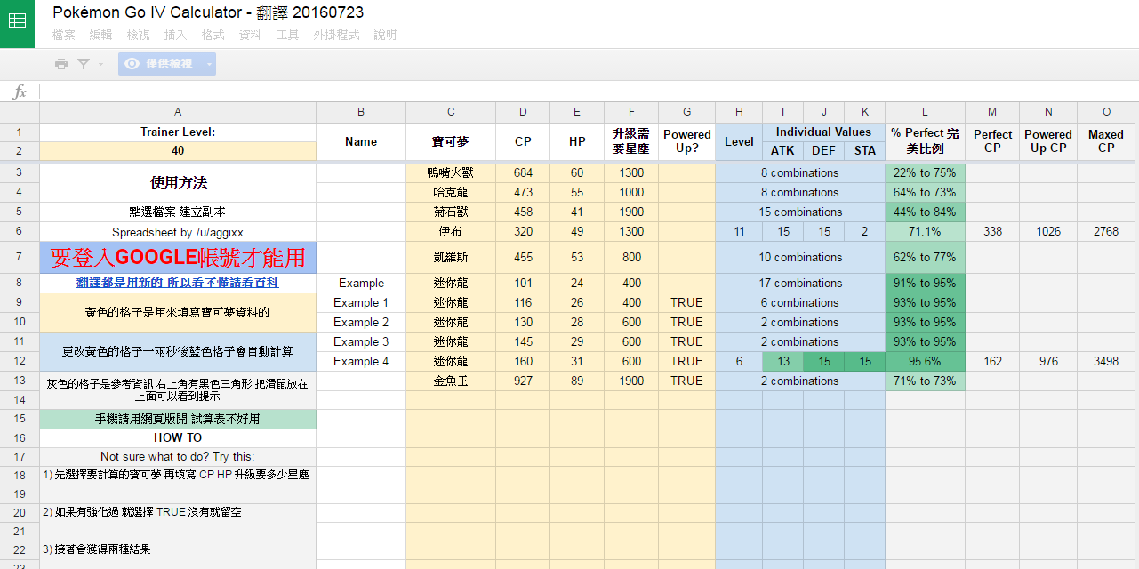The image size is (1139, 569).
Task: Click the print icon in toolbar
Action: (60, 64)
